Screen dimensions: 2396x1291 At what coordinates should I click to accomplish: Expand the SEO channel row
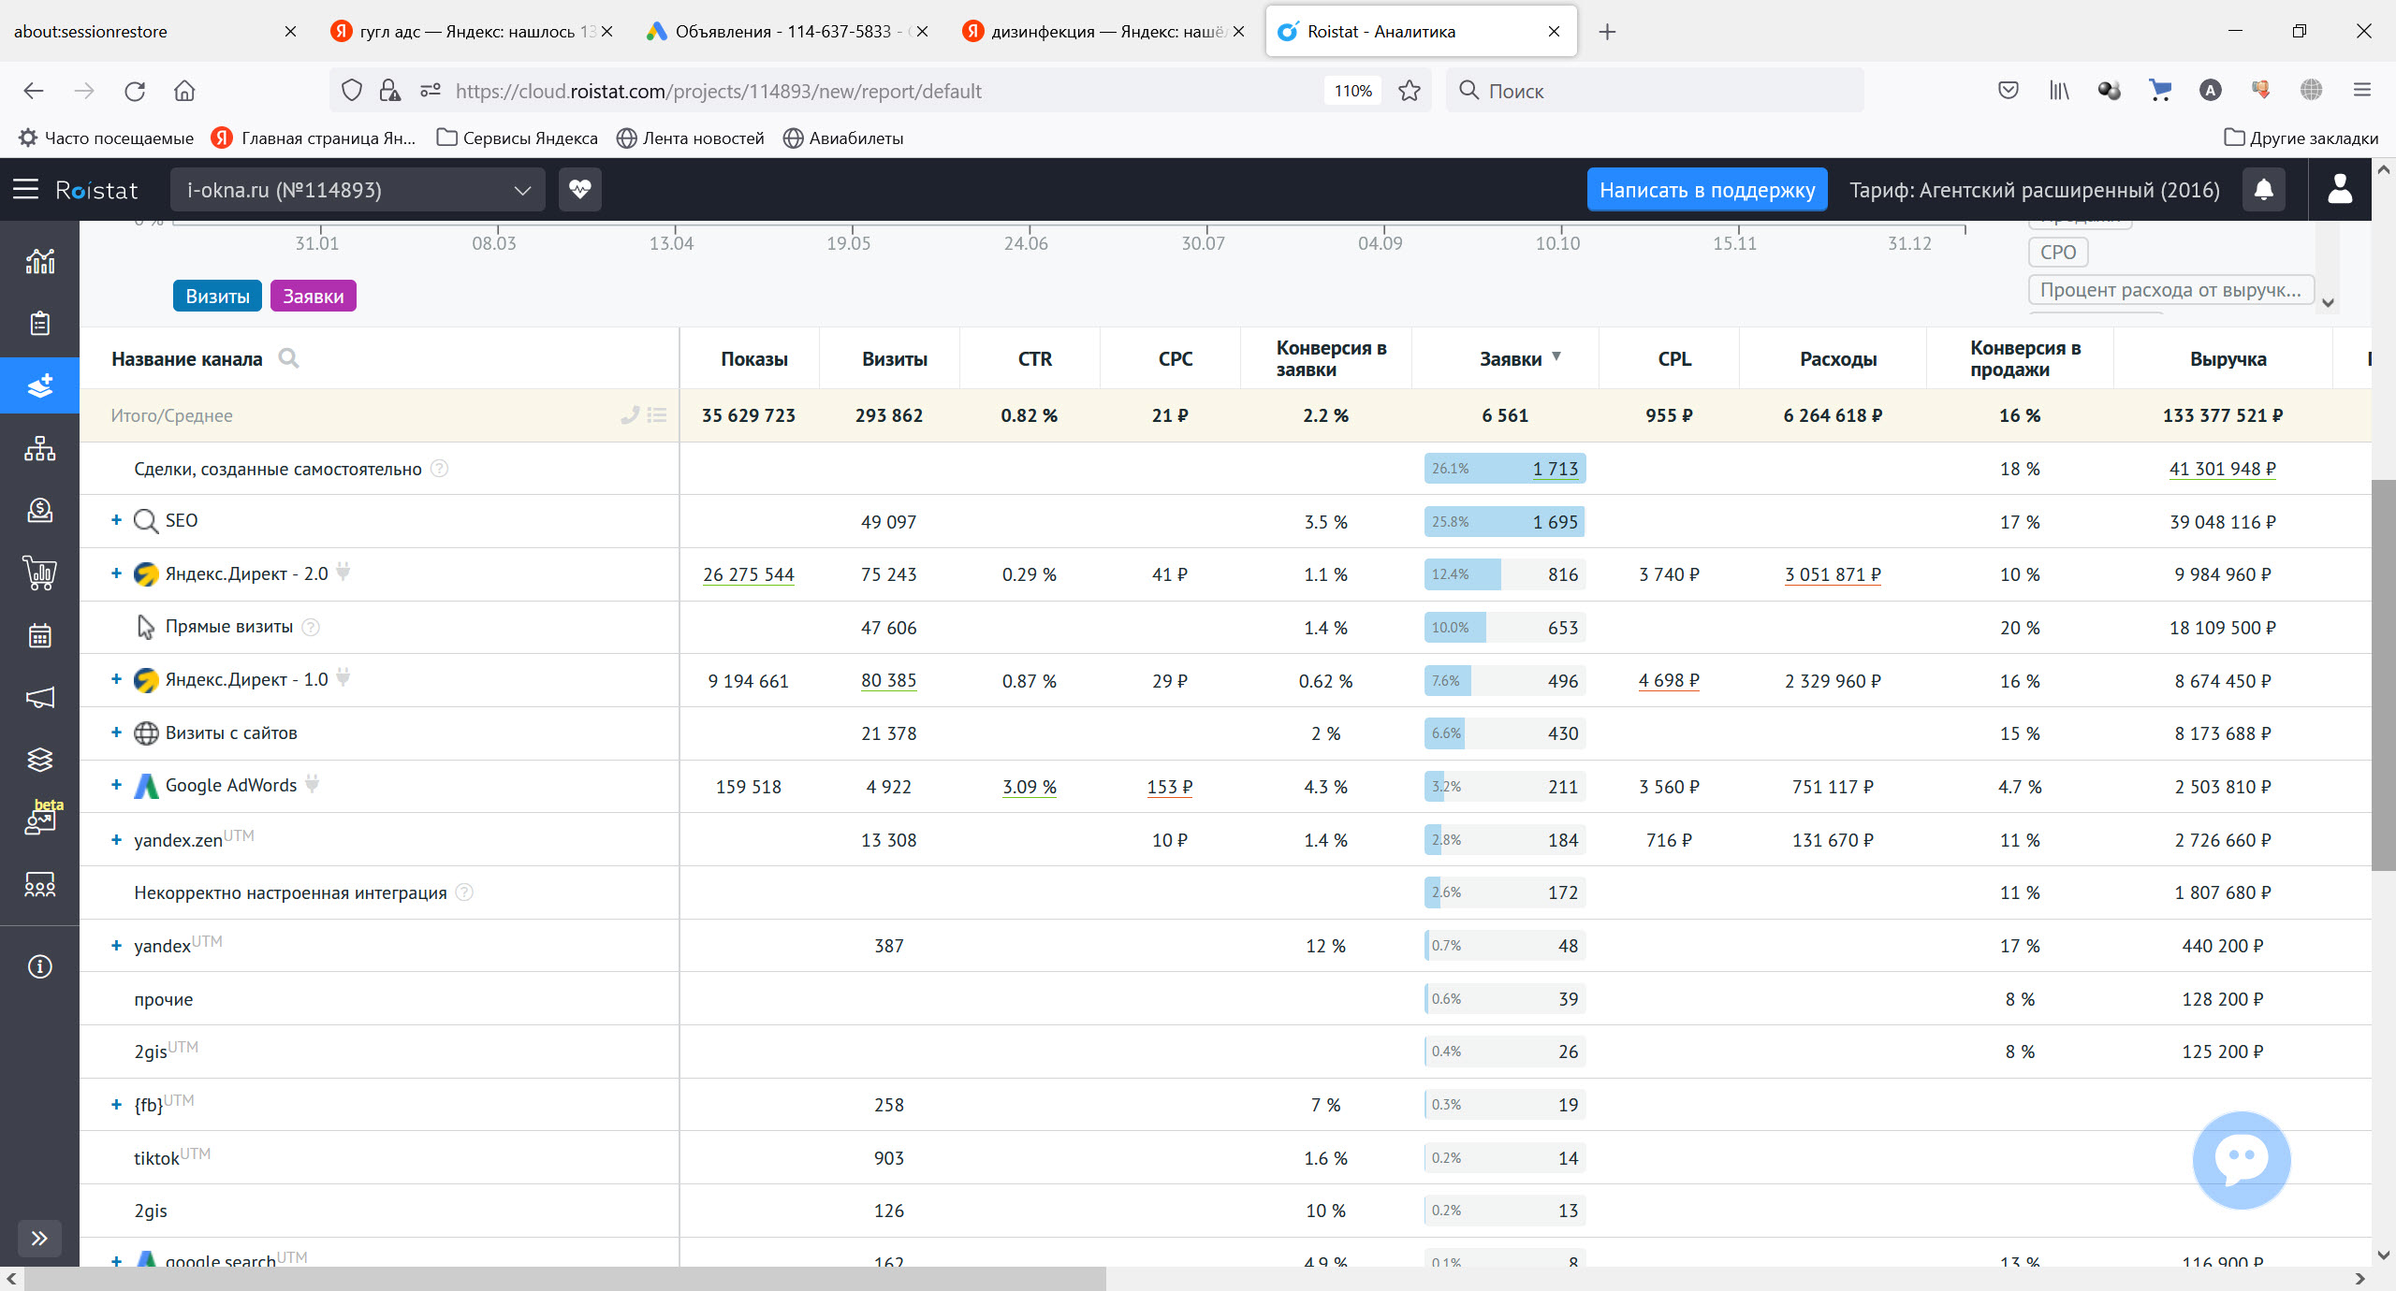pyautogui.click(x=116, y=520)
